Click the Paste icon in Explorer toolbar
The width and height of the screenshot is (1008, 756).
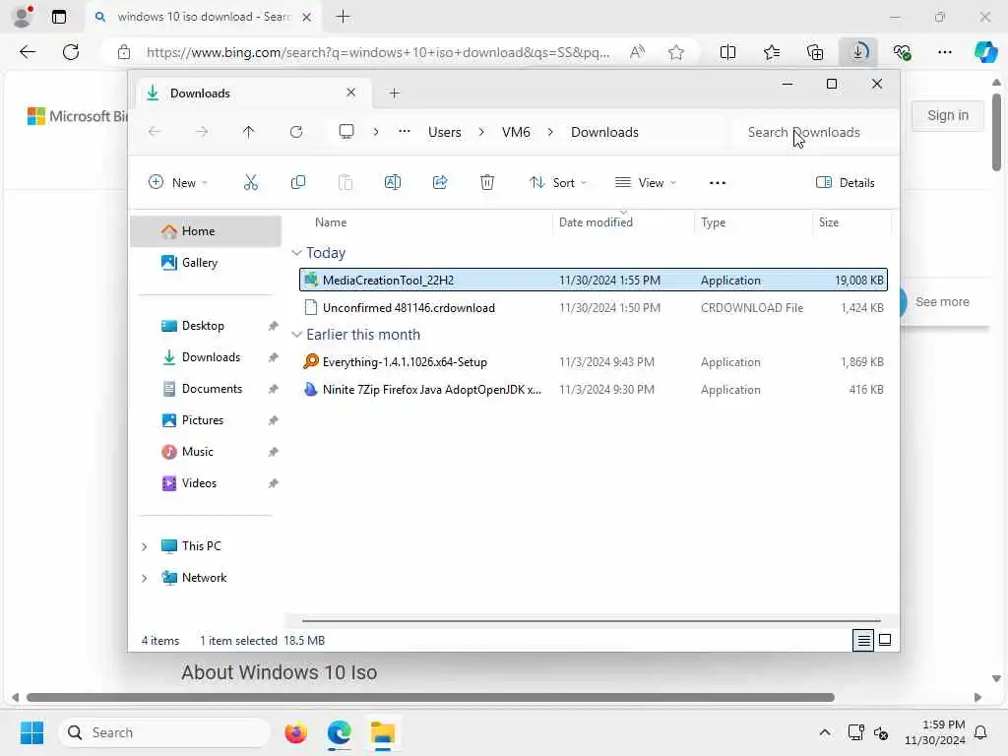(x=346, y=182)
